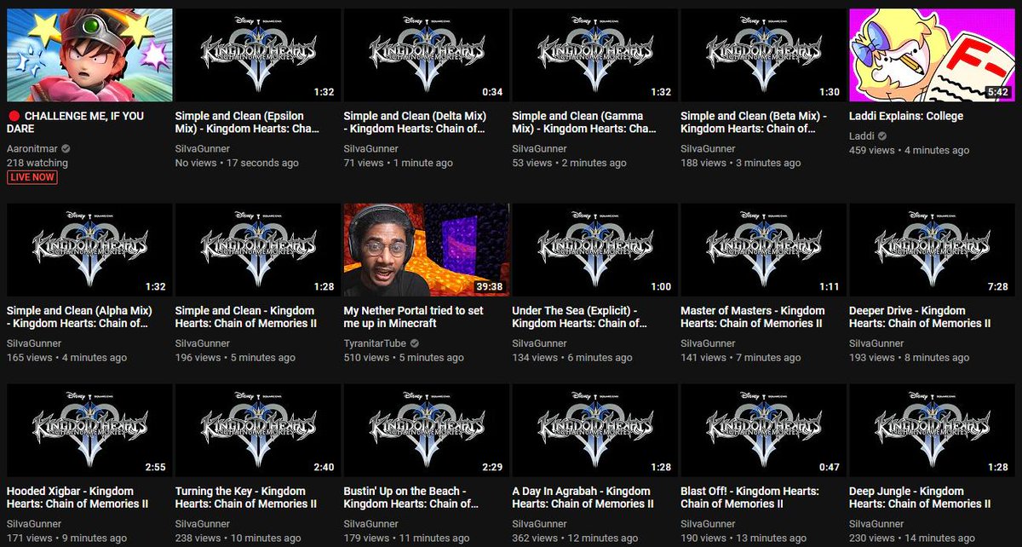Screen dimensions: 1022x547
Task: Click Under The Sea (Explicit) title
Action: [580, 317]
